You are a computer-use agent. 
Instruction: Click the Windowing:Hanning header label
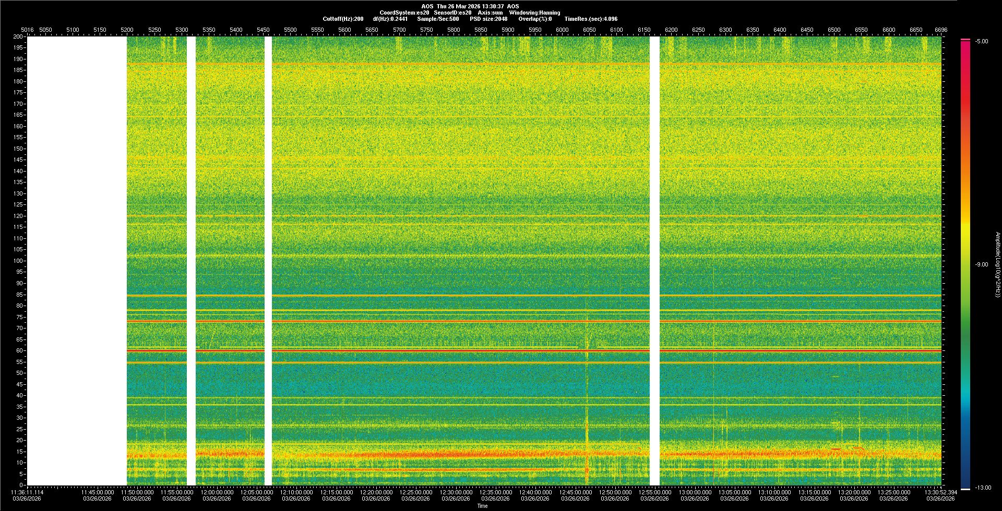click(x=534, y=13)
